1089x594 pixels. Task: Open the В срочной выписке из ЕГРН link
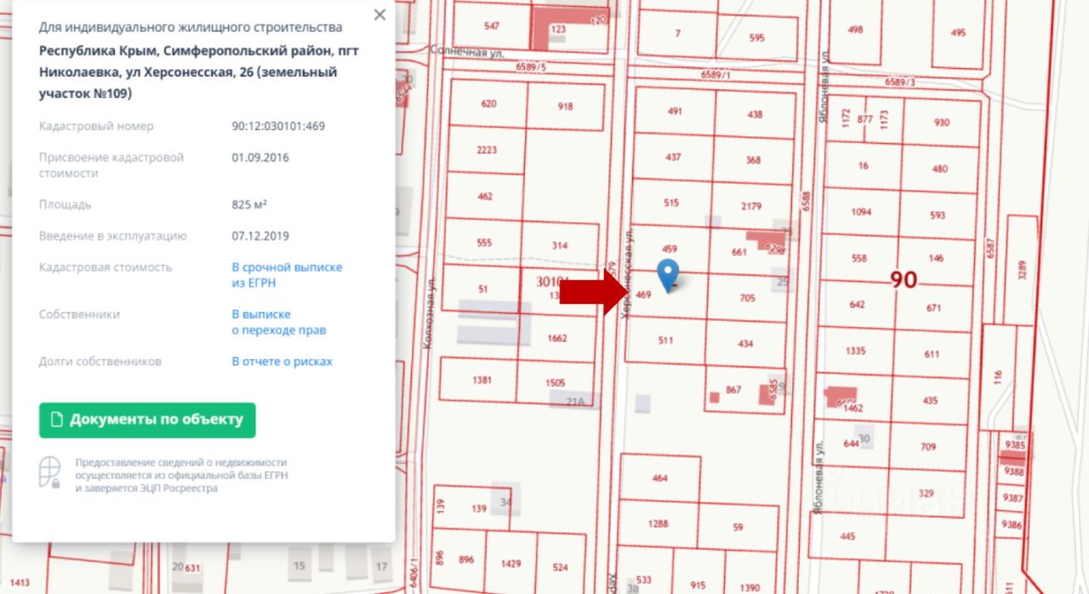287,275
